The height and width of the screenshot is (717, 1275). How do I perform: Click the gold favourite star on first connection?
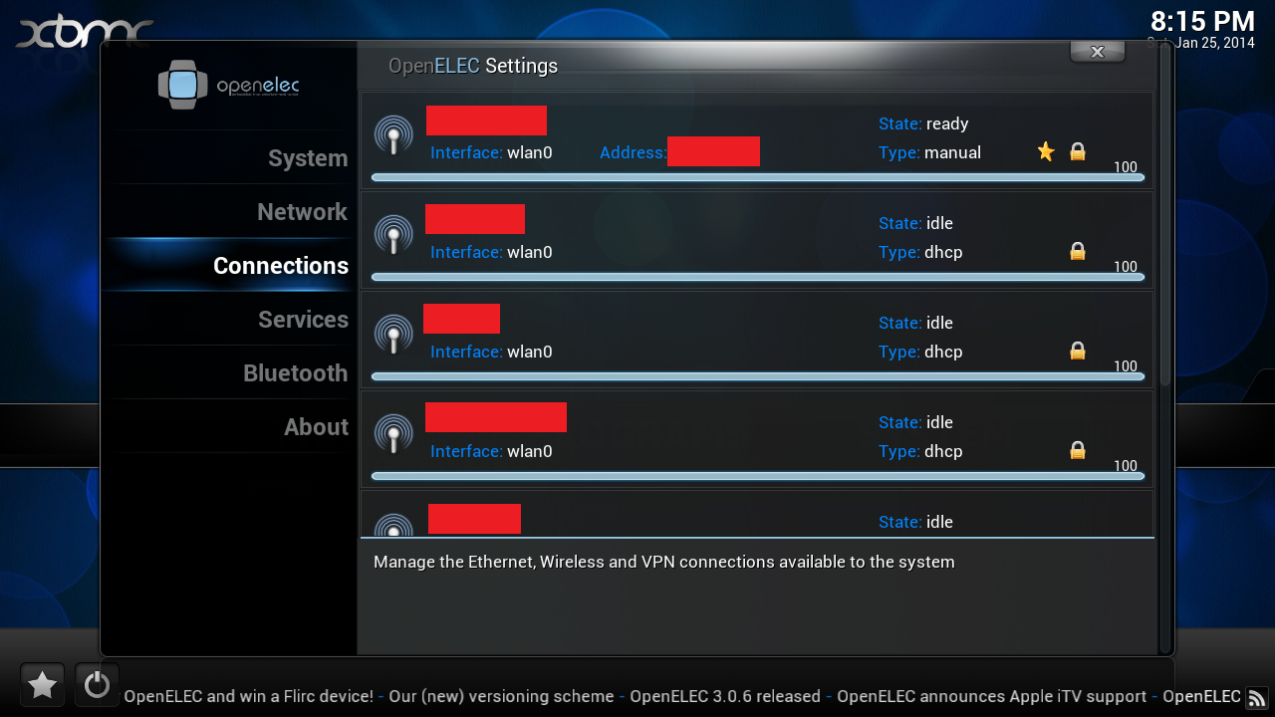[x=1046, y=151]
